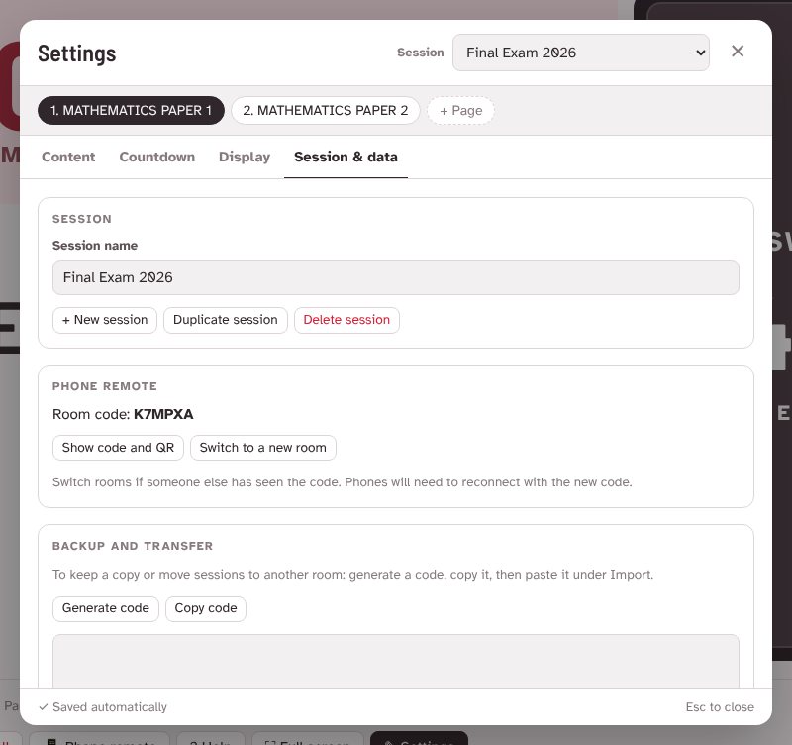Create a new session with + New session

click(105, 320)
